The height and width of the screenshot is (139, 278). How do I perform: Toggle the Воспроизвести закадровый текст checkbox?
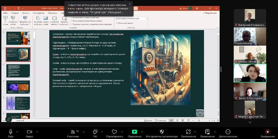(x=72, y=17)
